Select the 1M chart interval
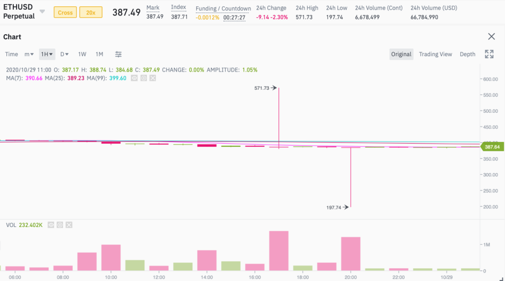505x281 pixels. pos(99,54)
